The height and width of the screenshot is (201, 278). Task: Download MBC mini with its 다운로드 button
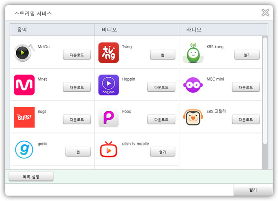click(x=246, y=87)
